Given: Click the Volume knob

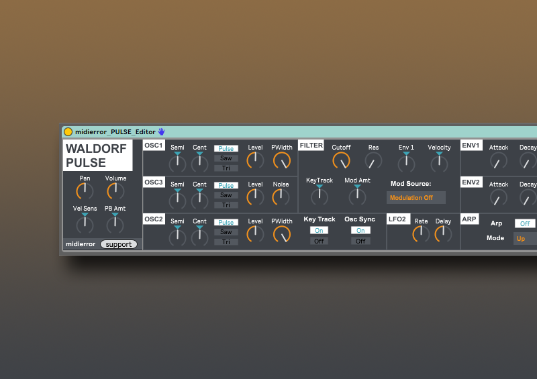Looking at the screenshot, I should click(115, 191).
